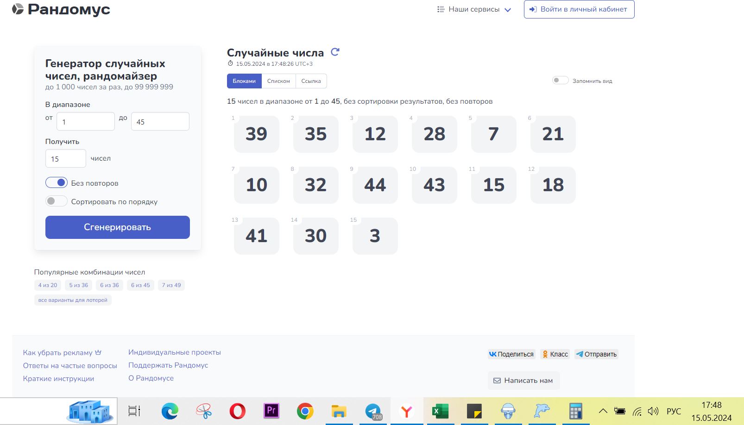Open the Calculator from the taskbar
The width and height of the screenshot is (744, 425).
[x=576, y=411]
